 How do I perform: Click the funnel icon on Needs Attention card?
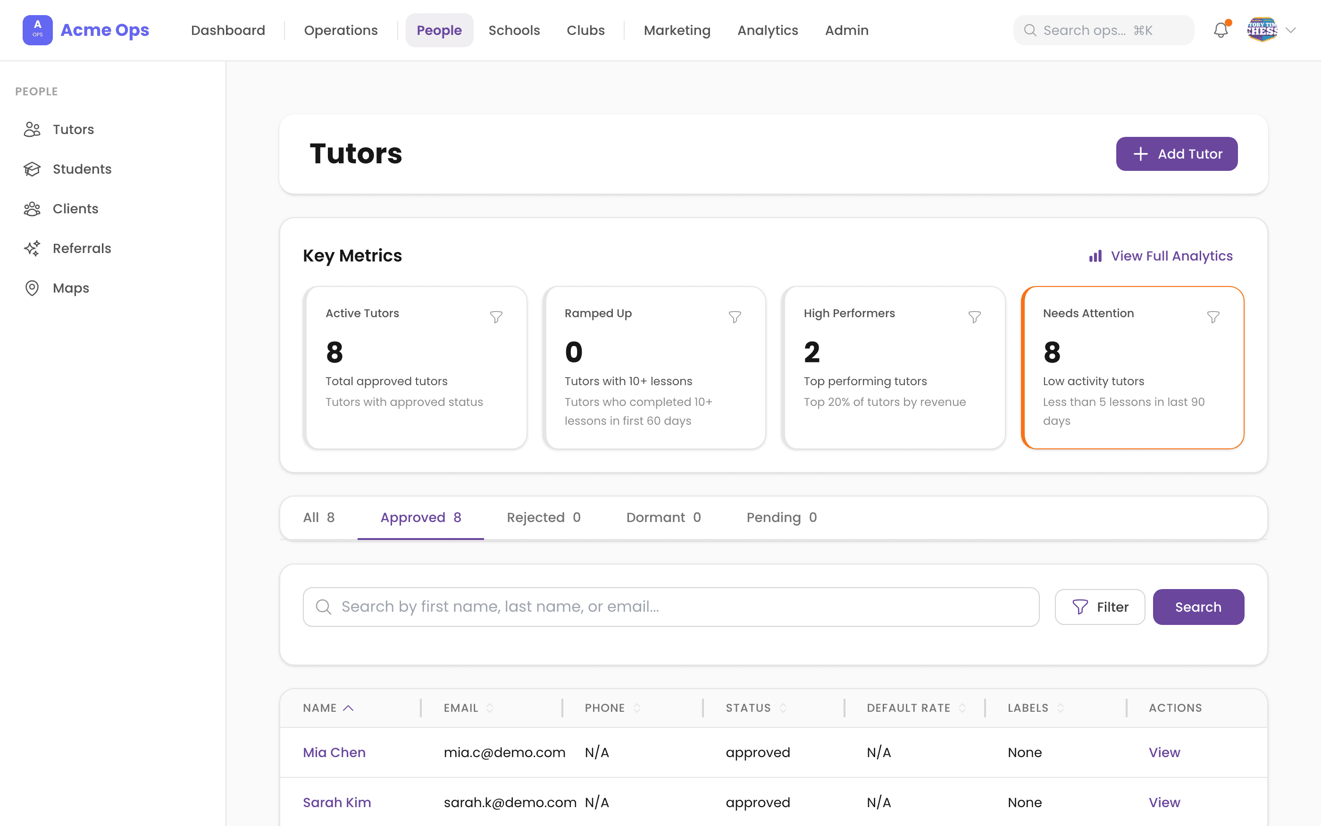tap(1214, 317)
